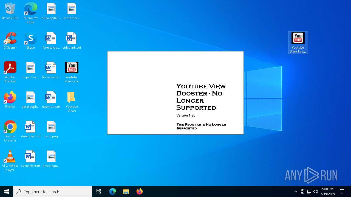Select the novmusic.rtf document
Image resolution: width=351 pixels, height=197 pixels.
click(x=51, y=100)
